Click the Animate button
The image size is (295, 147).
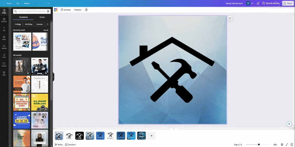(66, 10)
